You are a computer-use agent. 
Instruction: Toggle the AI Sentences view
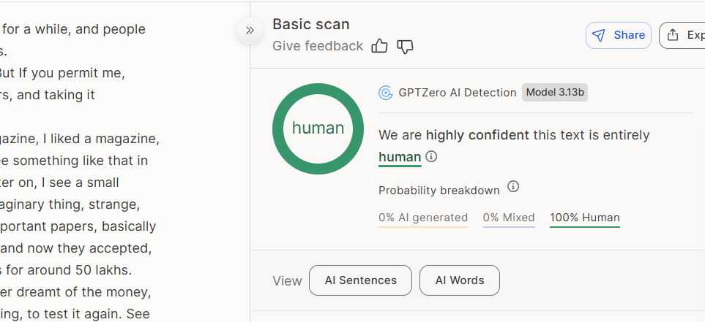360,280
